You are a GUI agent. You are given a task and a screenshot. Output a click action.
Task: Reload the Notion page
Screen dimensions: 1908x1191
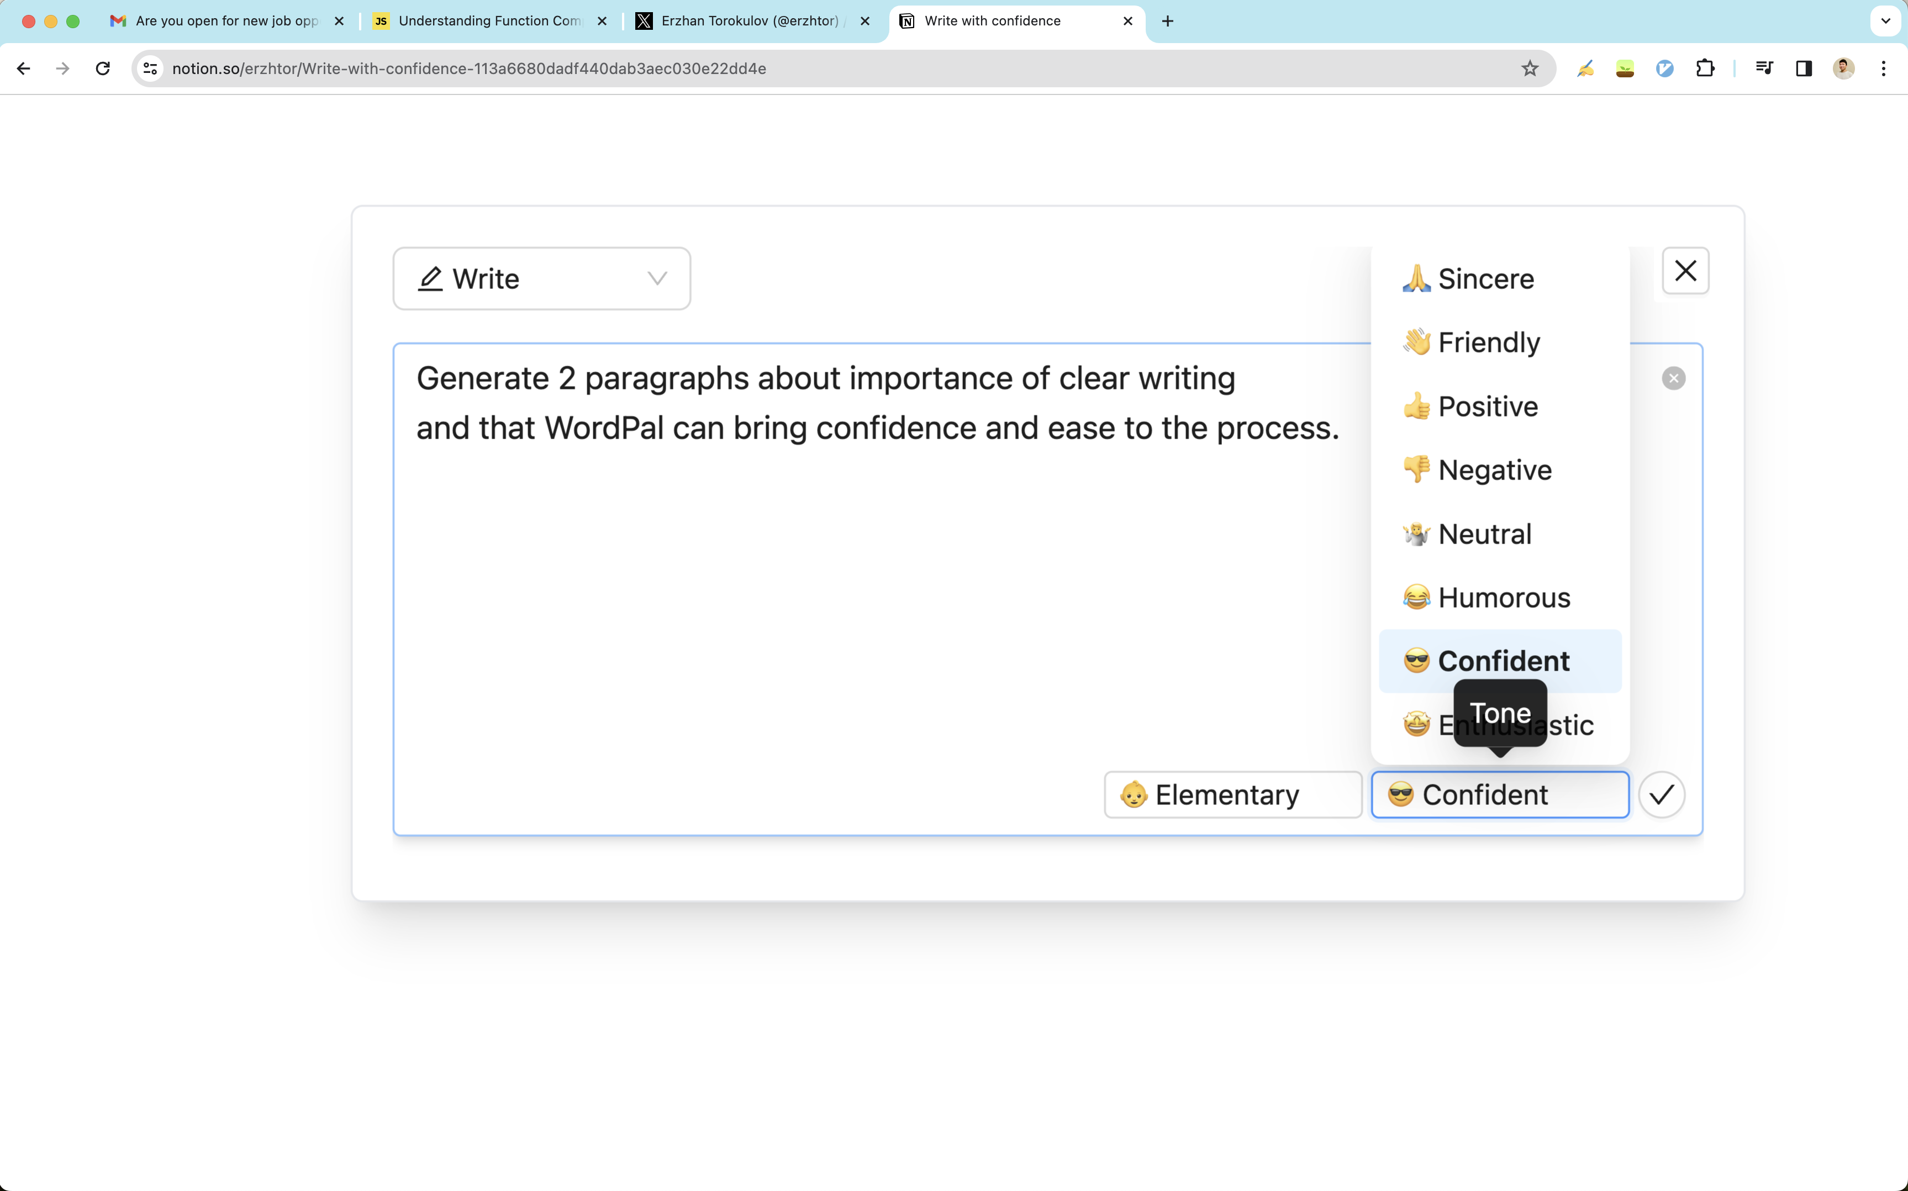point(102,68)
